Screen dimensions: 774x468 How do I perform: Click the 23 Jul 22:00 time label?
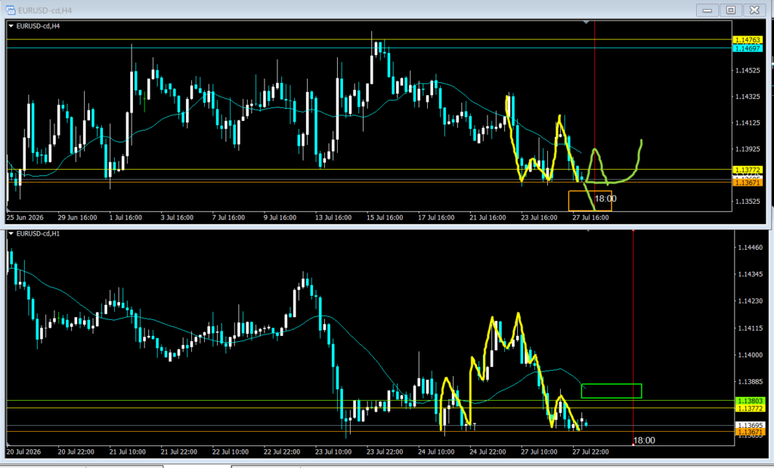point(385,451)
